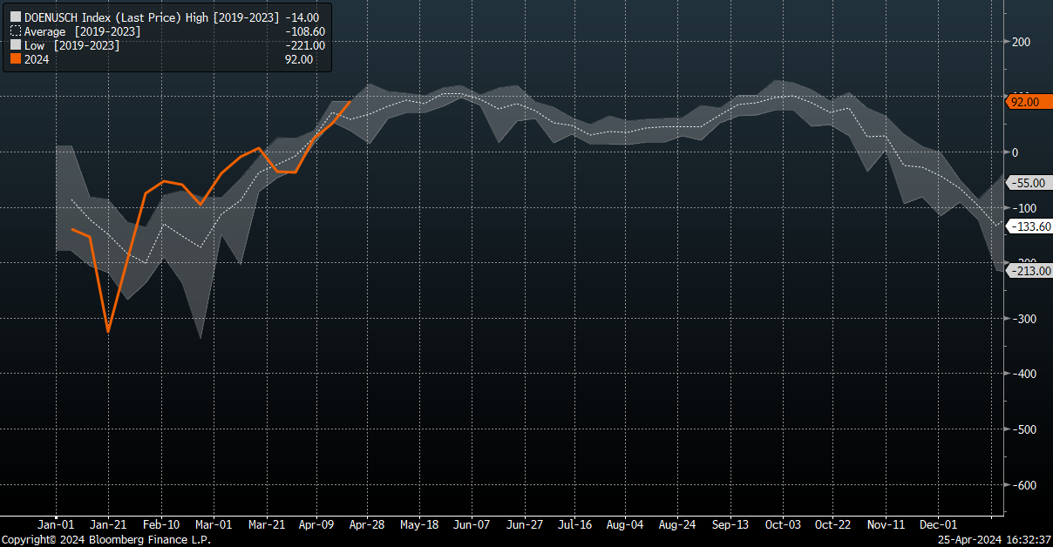1053x547 pixels.
Task: Click the Low [2019-2023] legend swatch
Action: pyautogui.click(x=16, y=45)
